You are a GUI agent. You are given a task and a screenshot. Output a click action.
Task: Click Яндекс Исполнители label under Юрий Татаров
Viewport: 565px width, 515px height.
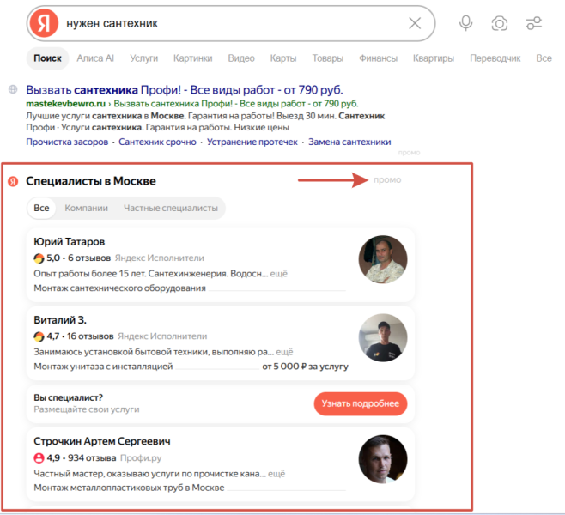tap(159, 258)
